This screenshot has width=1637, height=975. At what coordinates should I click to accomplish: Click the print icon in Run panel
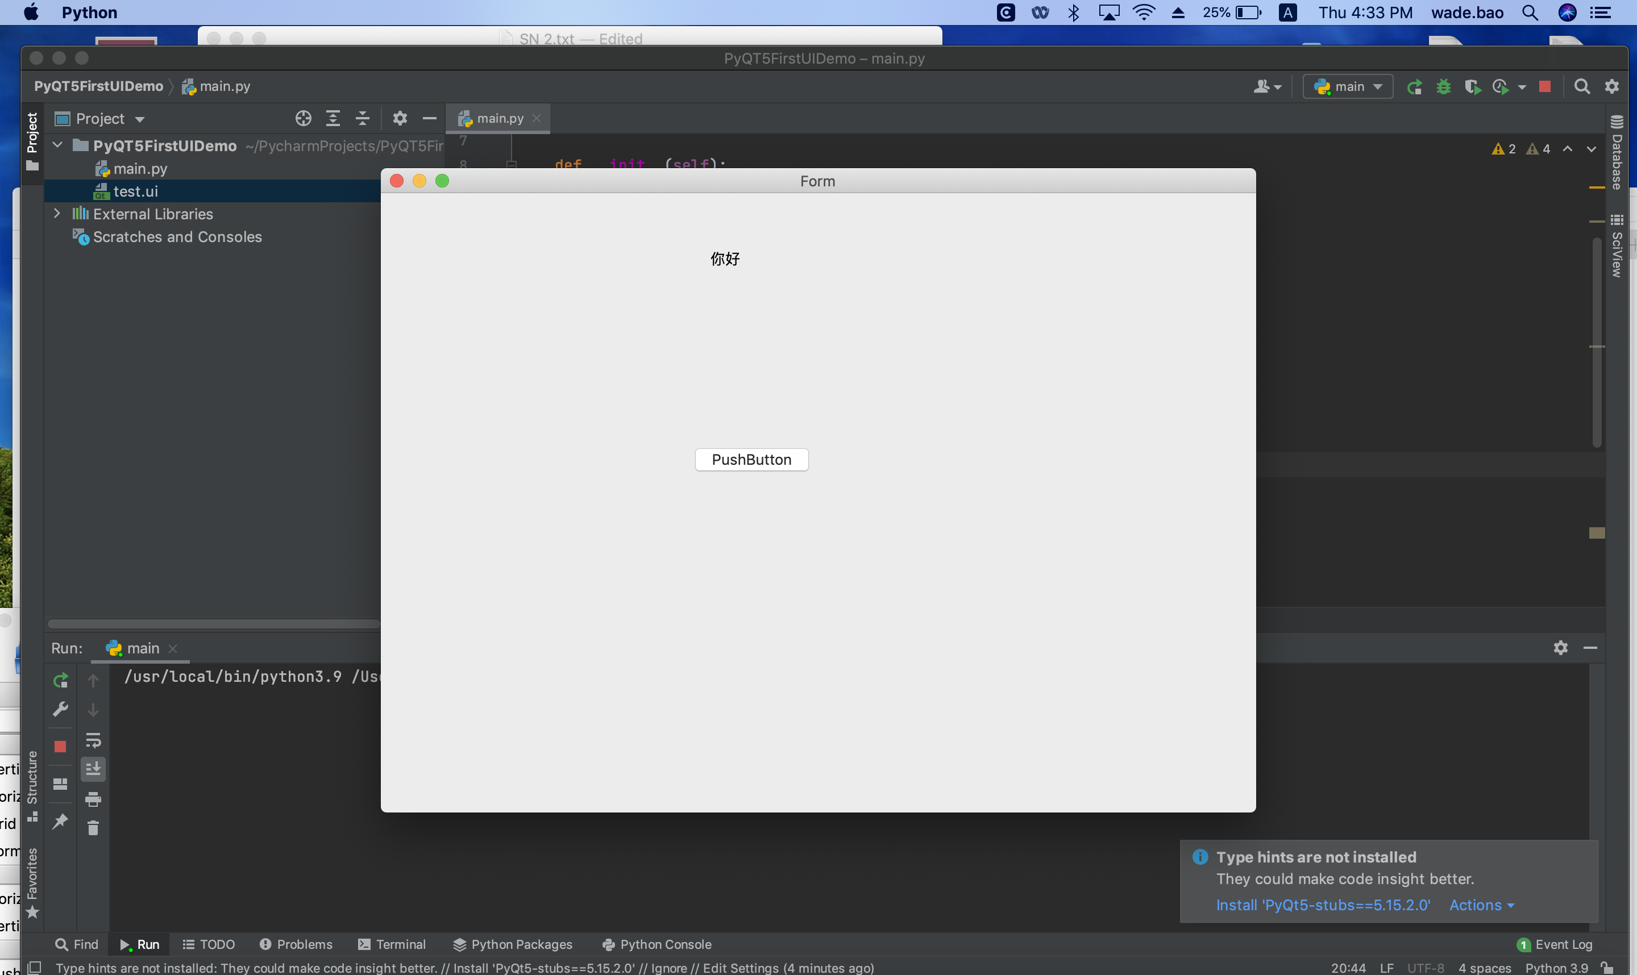pyautogui.click(x=93, y=799)
